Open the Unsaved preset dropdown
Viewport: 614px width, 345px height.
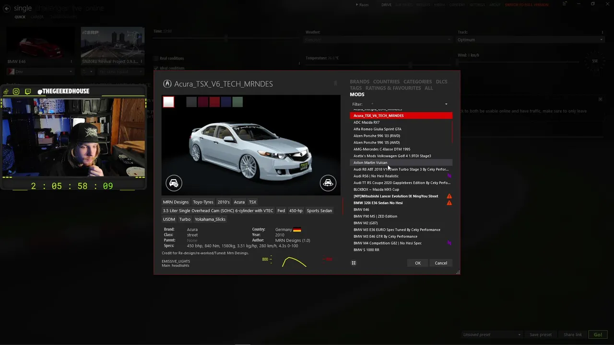(x=492, y=334)
